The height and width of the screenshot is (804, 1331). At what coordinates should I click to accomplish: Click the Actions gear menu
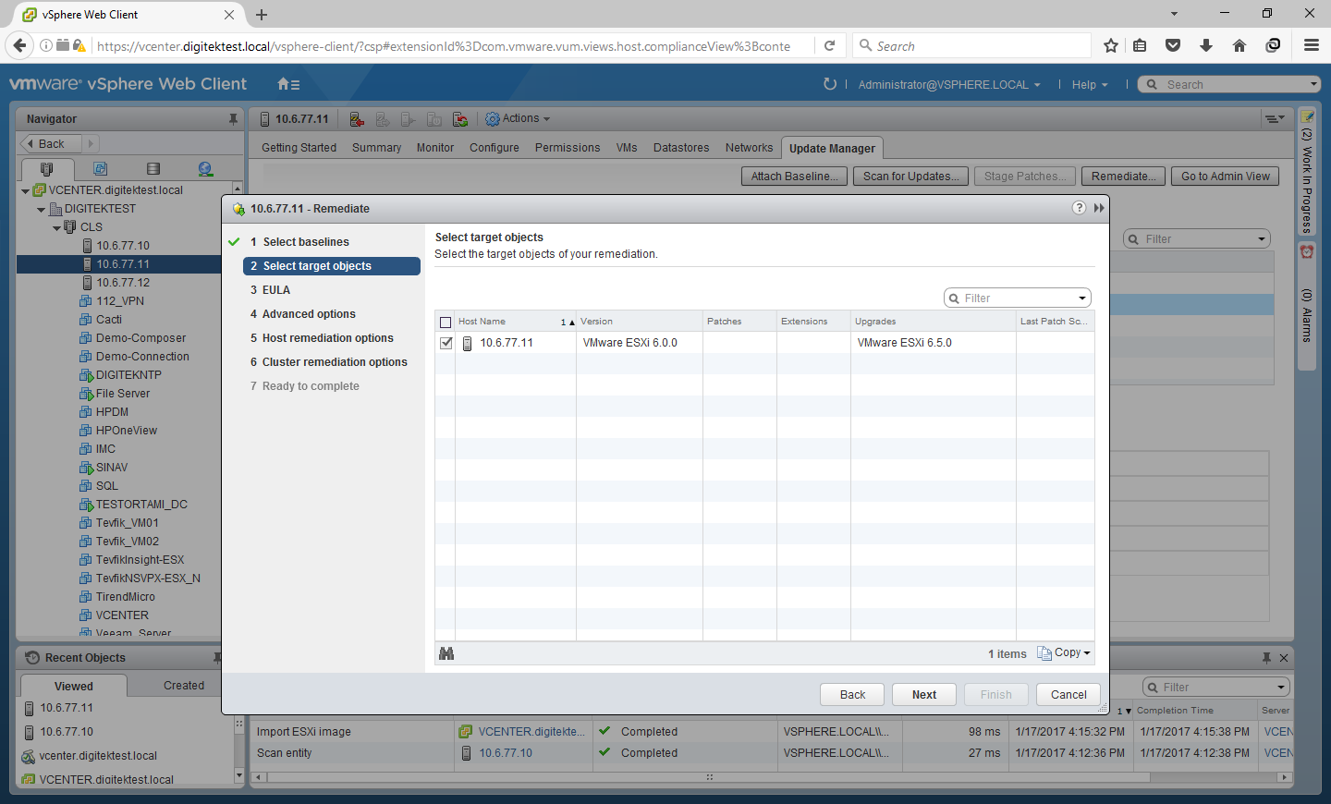click(518, 118)
